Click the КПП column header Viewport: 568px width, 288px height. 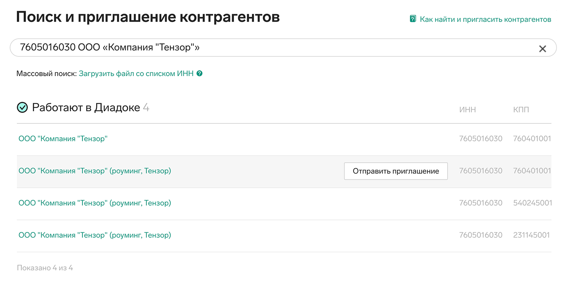coord(521,110)
